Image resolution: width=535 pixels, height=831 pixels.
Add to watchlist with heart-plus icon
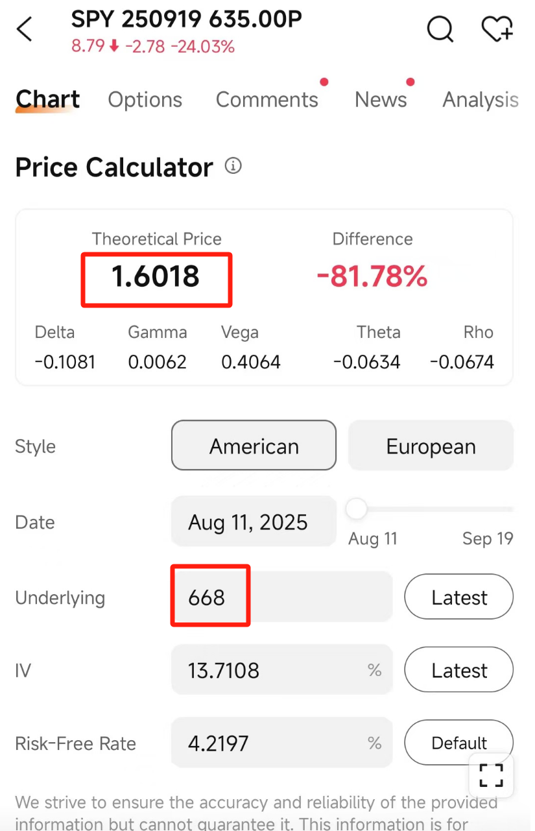pos(497,29)
